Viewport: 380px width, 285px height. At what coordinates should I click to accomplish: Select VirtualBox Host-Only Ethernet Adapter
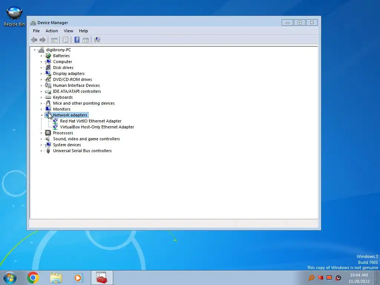pyautogui.click(x=97, y=127)
